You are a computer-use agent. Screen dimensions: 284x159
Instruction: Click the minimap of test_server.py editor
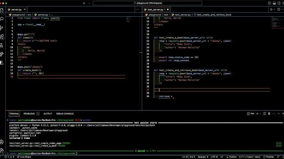277,23
